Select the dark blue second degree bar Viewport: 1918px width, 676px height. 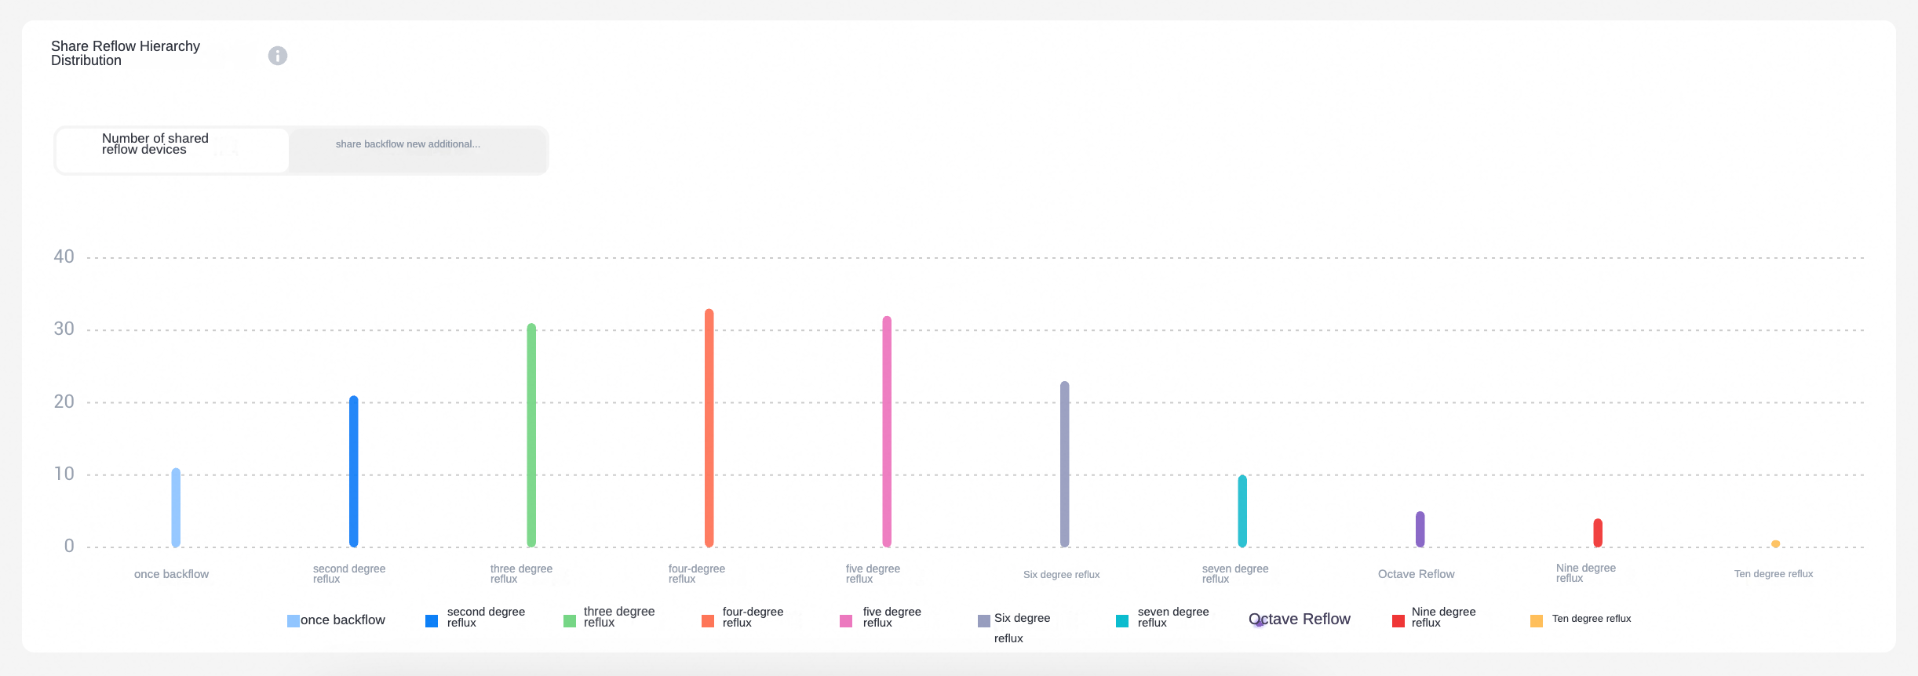354,471
